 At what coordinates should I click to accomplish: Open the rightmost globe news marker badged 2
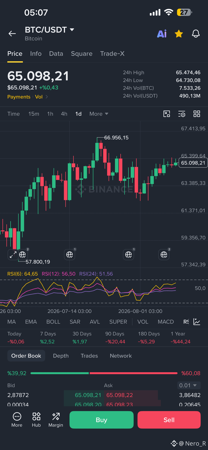click(164, 255)
